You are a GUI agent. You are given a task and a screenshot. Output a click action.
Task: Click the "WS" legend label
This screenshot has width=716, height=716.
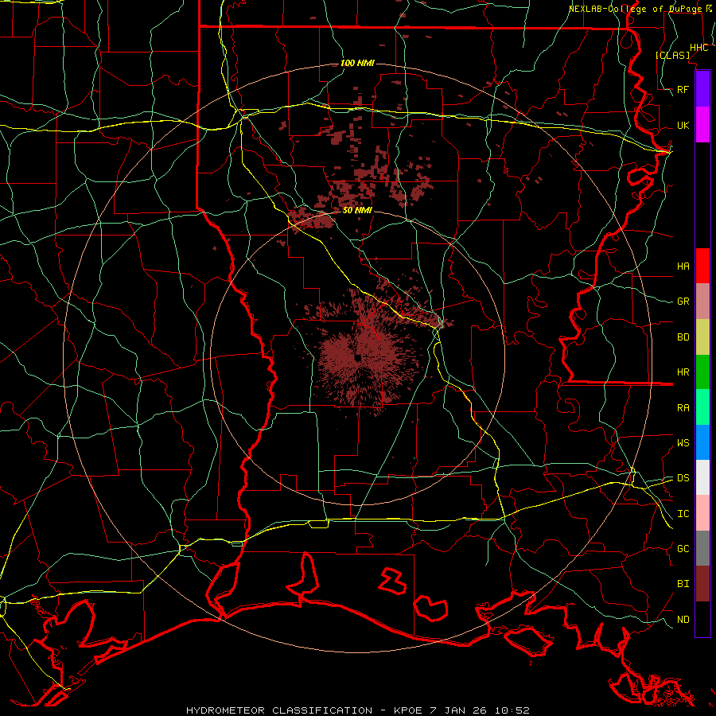point(683,443)
